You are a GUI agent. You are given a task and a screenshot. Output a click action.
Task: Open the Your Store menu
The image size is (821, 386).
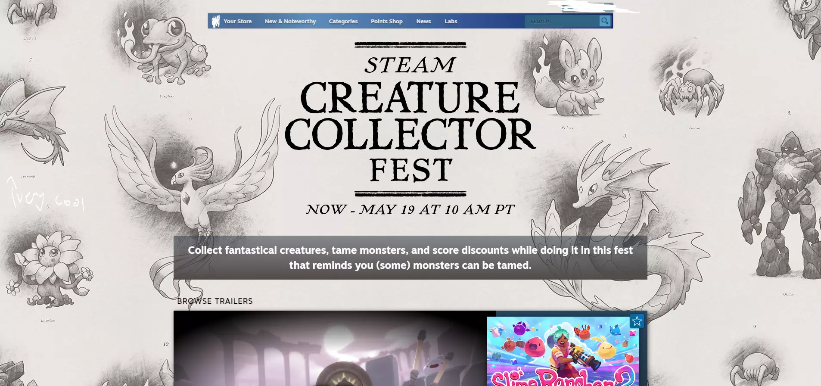click(x=237, y=21)
